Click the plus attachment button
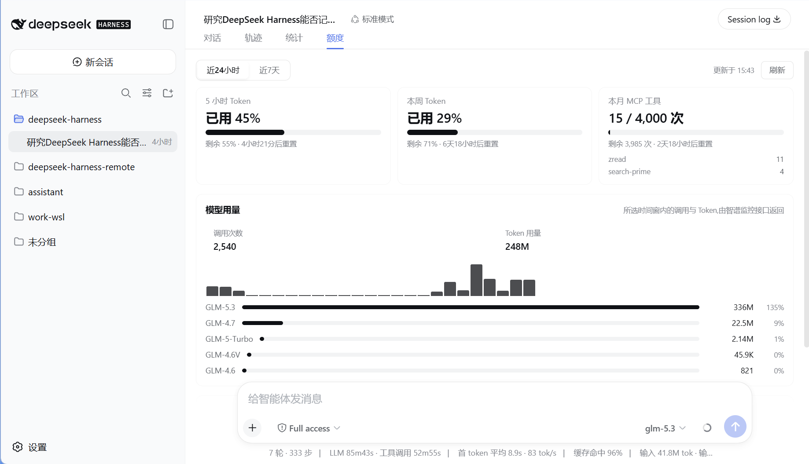 (253, 427)
